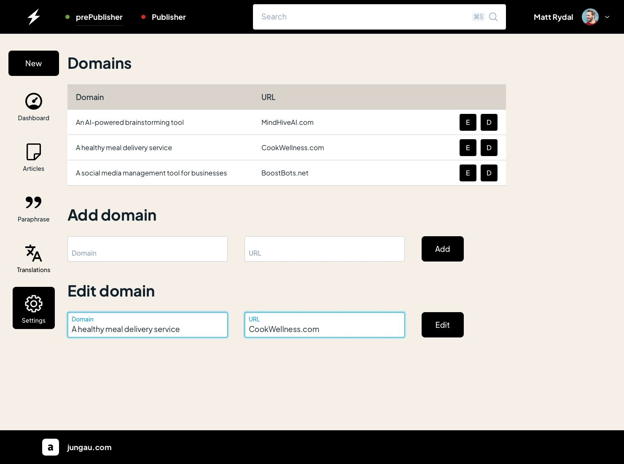Open the Translations icon
Image resolution: width=624 pixels, height=464 pixels.
pos(34,253)
